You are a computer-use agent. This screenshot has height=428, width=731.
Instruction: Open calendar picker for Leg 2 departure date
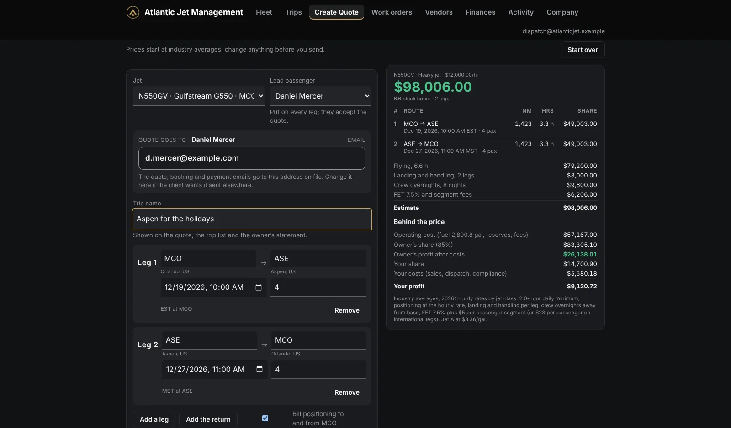point(260,369)
